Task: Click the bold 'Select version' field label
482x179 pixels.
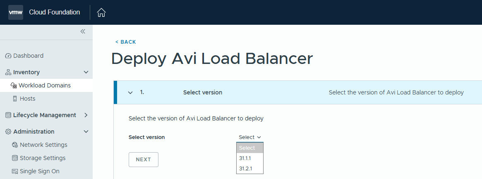Action: (146, 137)
